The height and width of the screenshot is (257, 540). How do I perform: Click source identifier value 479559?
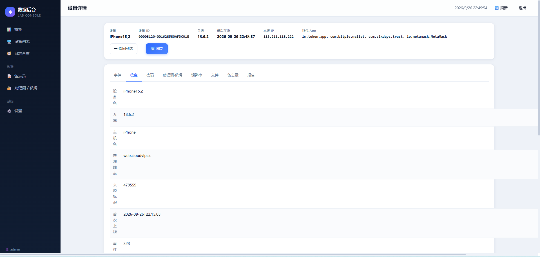(130, 185)
